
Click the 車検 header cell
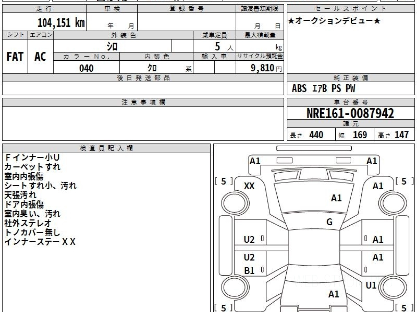tap(112, 9)
